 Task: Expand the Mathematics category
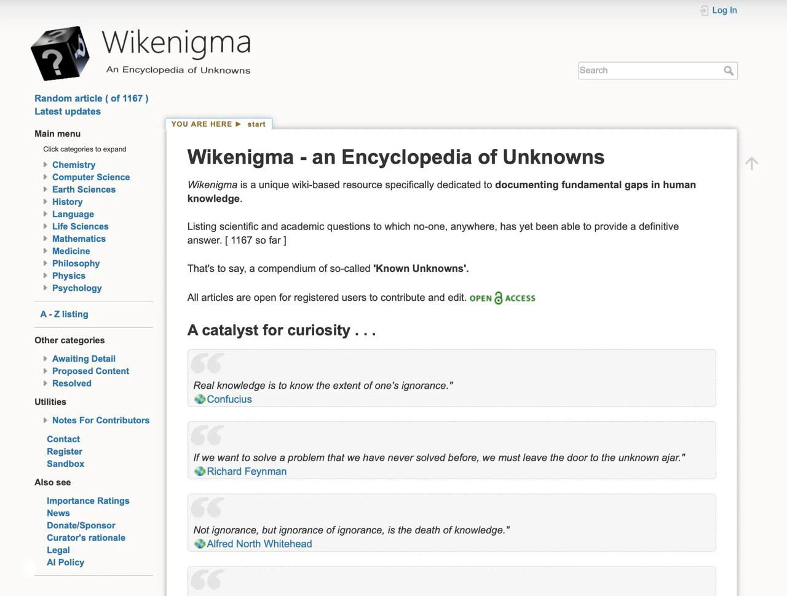pos(45,239)
